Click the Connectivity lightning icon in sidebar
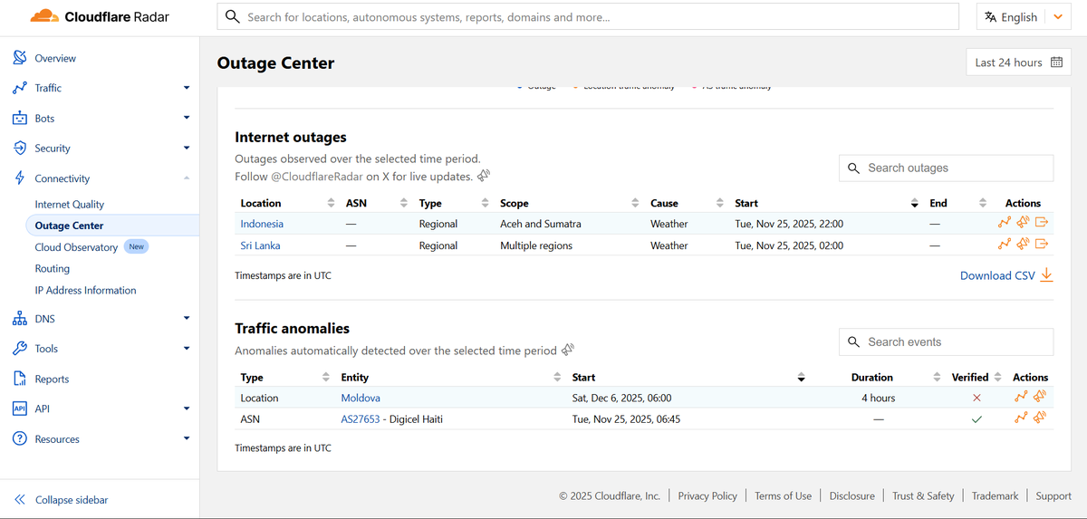The height and width of the screenshot is (519, 1087). point(20,178)
